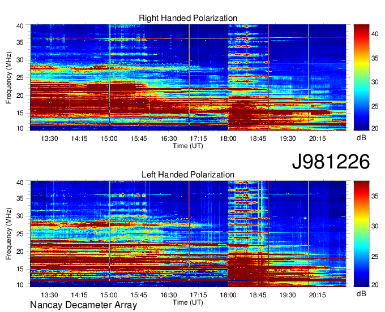The height and width of the screenshot is (312, 385).
Task: Click the 20 dB tick on Right Handed colorbar
Action: (x=375, y=128)
